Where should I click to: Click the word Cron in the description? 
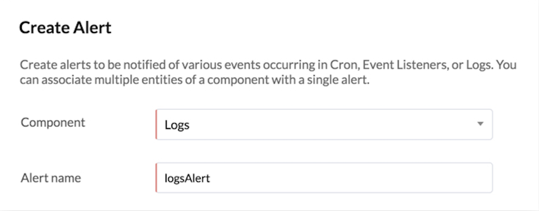(x=344, y=65)
